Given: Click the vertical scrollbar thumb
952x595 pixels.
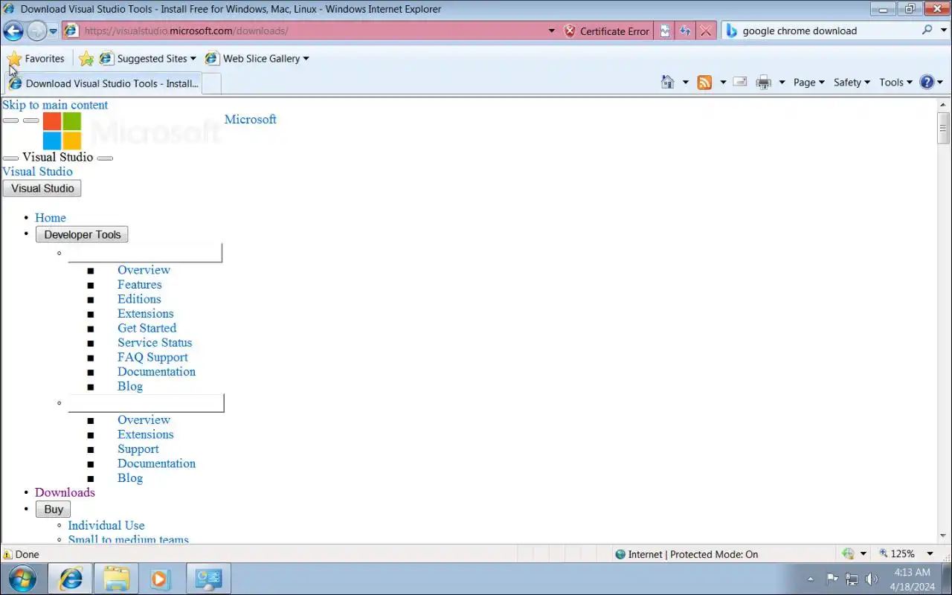Looking at the screenshot, I should click(x=944, y=127).
